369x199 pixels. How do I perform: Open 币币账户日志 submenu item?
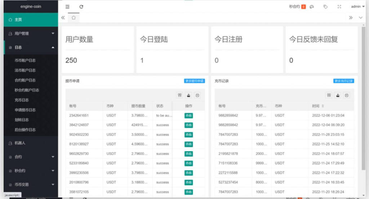25,60
